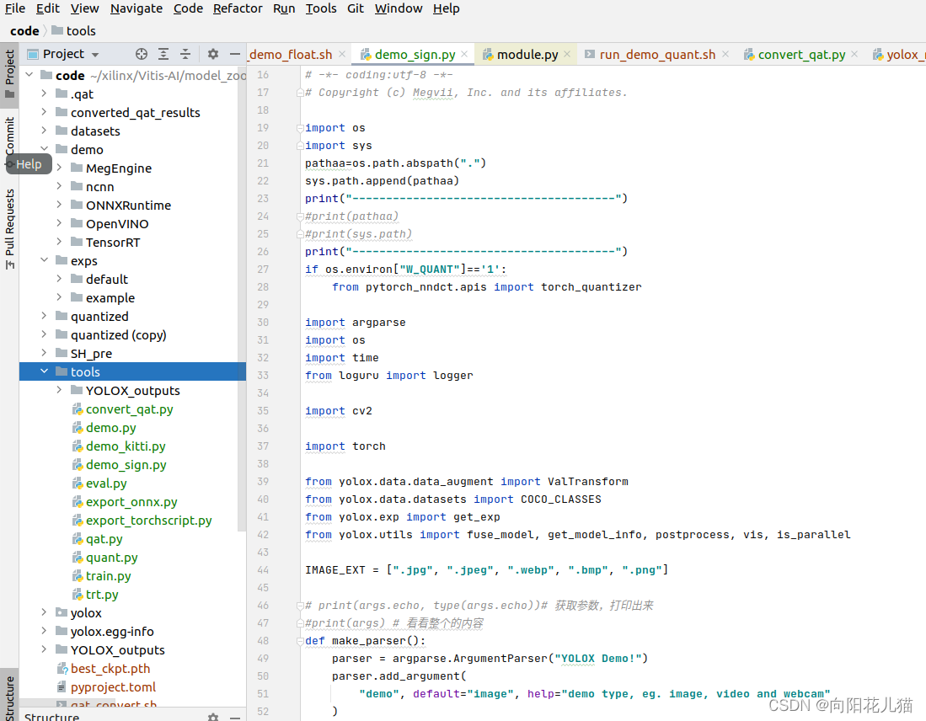Hide the Project tool window with minus icon

(x=233, y=54)
